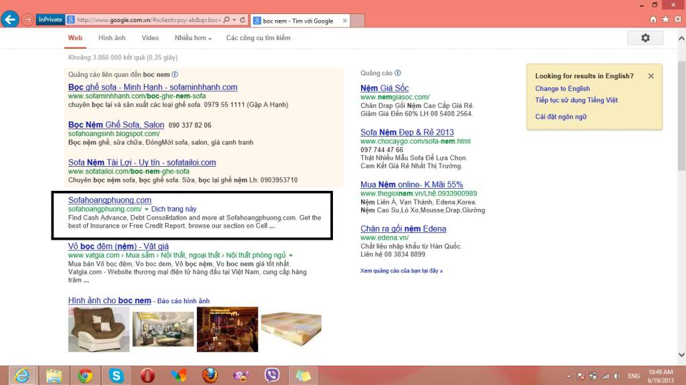Dismiss the 'Looking for results in English?' box
The image size is (686, 385).
[x=651, y=76]
